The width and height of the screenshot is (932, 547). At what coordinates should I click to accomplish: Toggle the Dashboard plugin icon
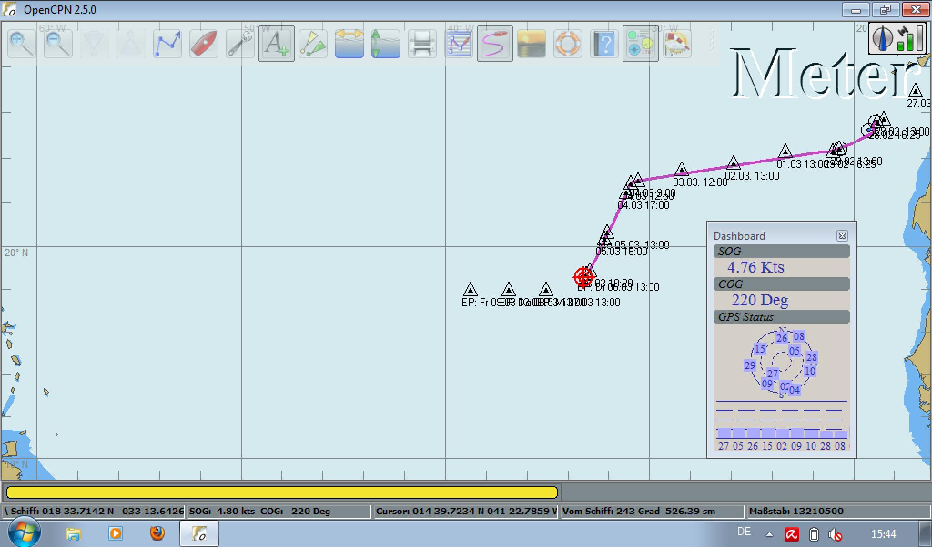click(x=640, y=44)
